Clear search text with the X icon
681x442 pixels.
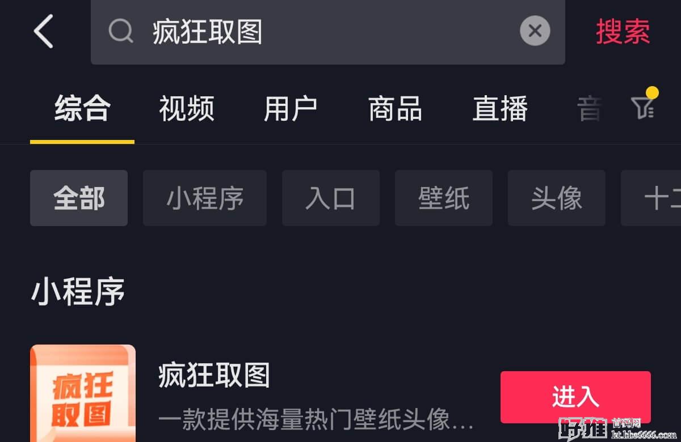[535, 31]
